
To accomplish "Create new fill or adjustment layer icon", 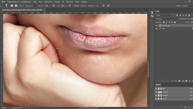I will [183, 81].
